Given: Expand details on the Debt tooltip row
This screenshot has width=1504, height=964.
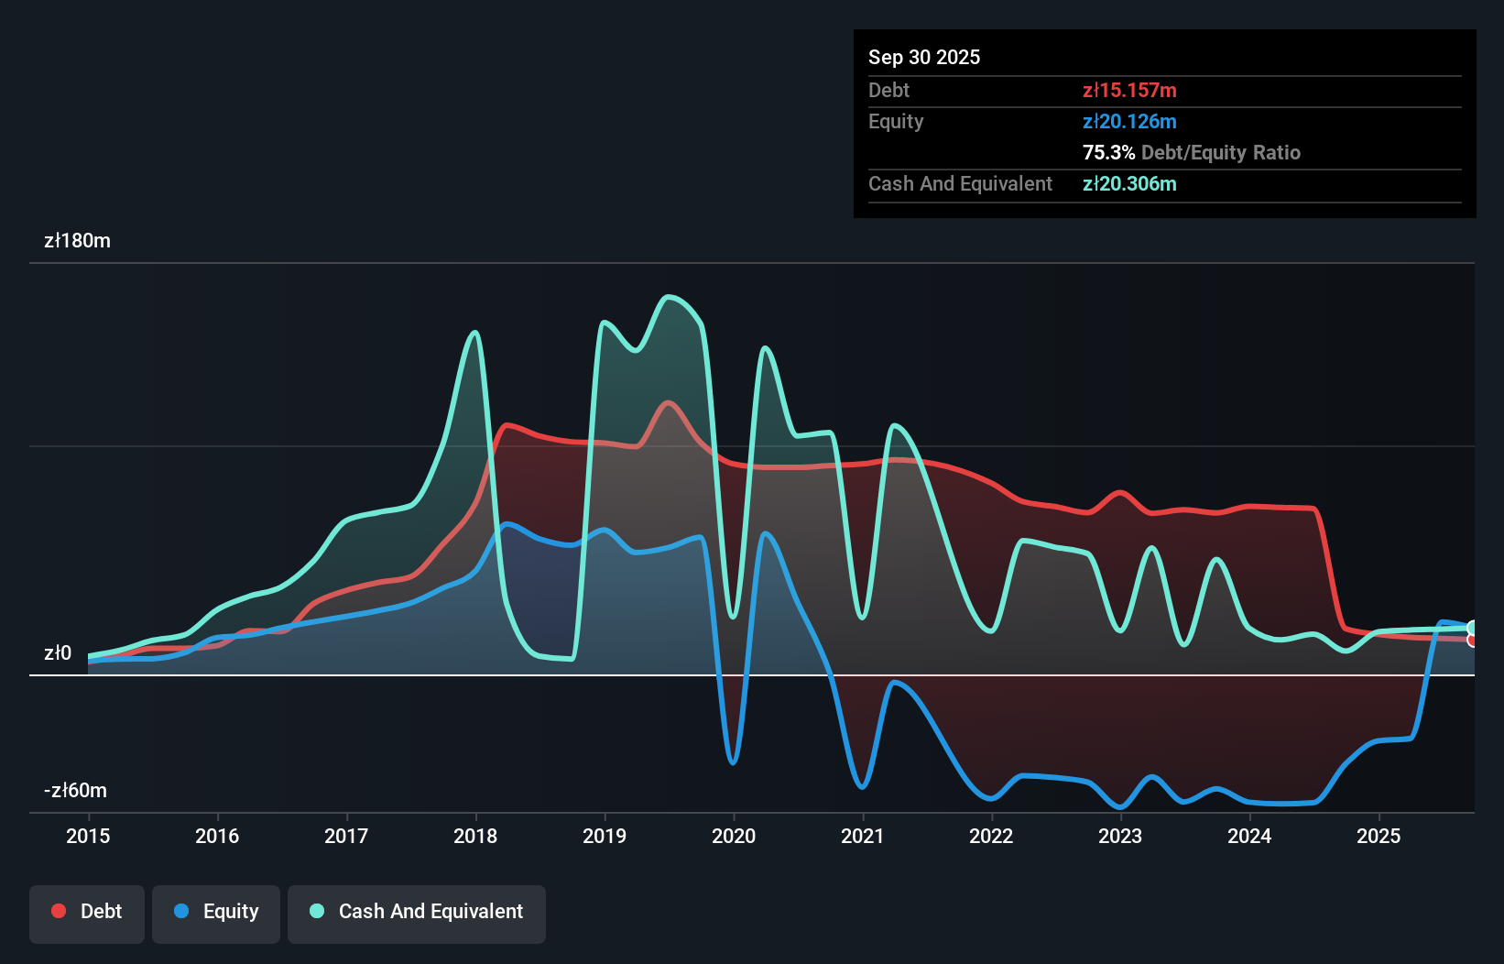Looking at the screenshot, I should click(x=1008, y=90).
